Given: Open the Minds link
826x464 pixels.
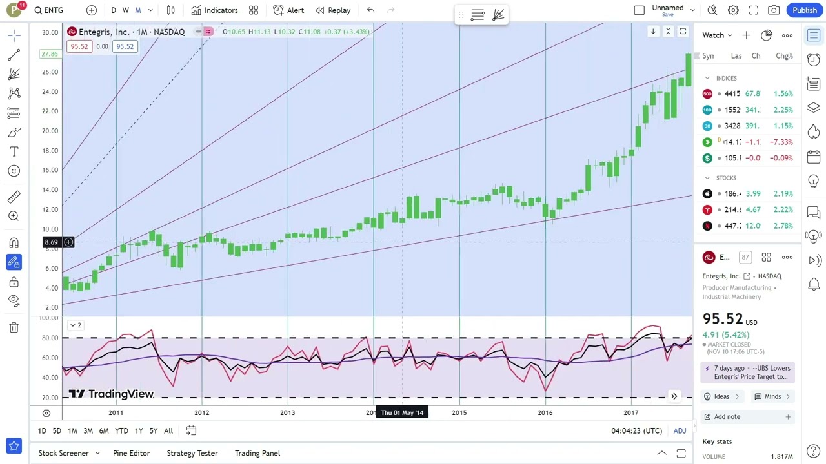Looking at the screenshot, I should [x=772, y=396].
